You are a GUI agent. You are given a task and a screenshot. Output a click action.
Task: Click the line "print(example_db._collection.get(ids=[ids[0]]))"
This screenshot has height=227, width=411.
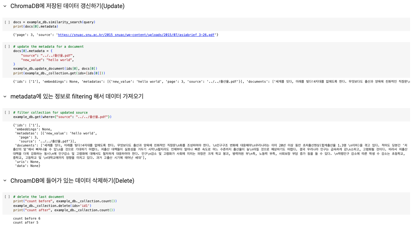(59, 73)
